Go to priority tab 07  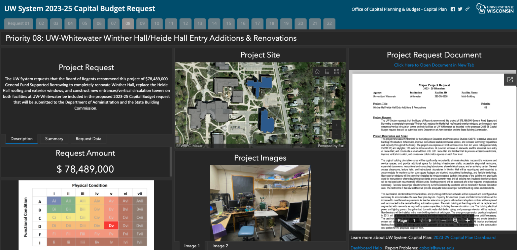click(x=113, y=24)
